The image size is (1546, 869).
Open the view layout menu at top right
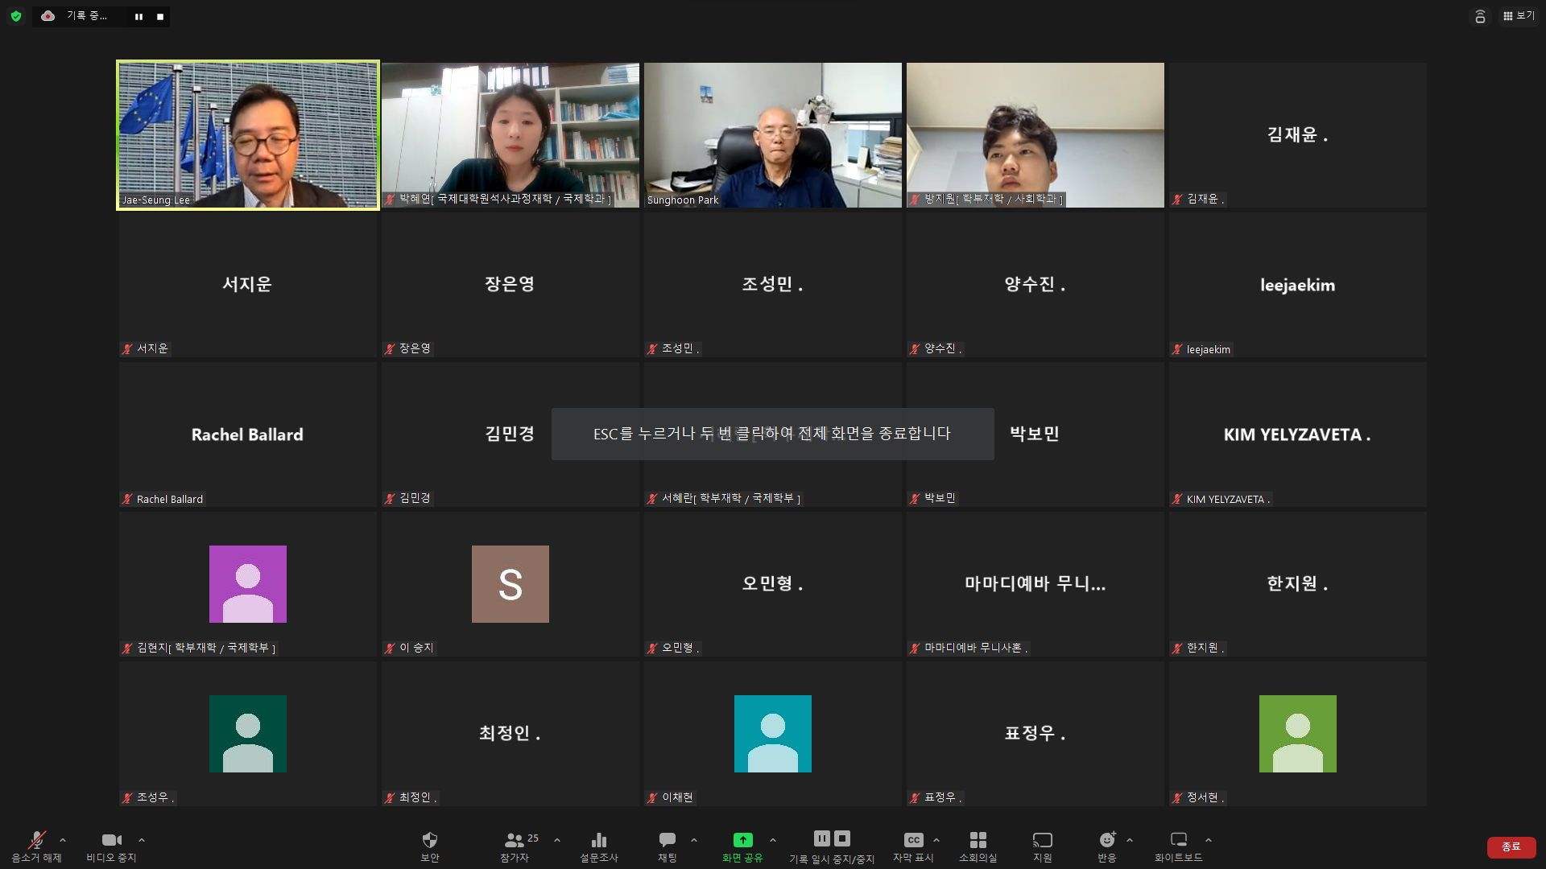1519,16
